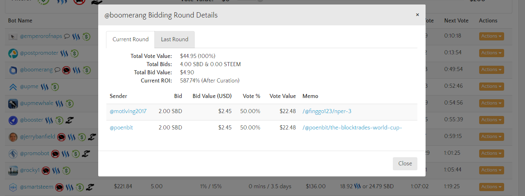Click the @upme double-chevron avatar icon

[13, 87]
